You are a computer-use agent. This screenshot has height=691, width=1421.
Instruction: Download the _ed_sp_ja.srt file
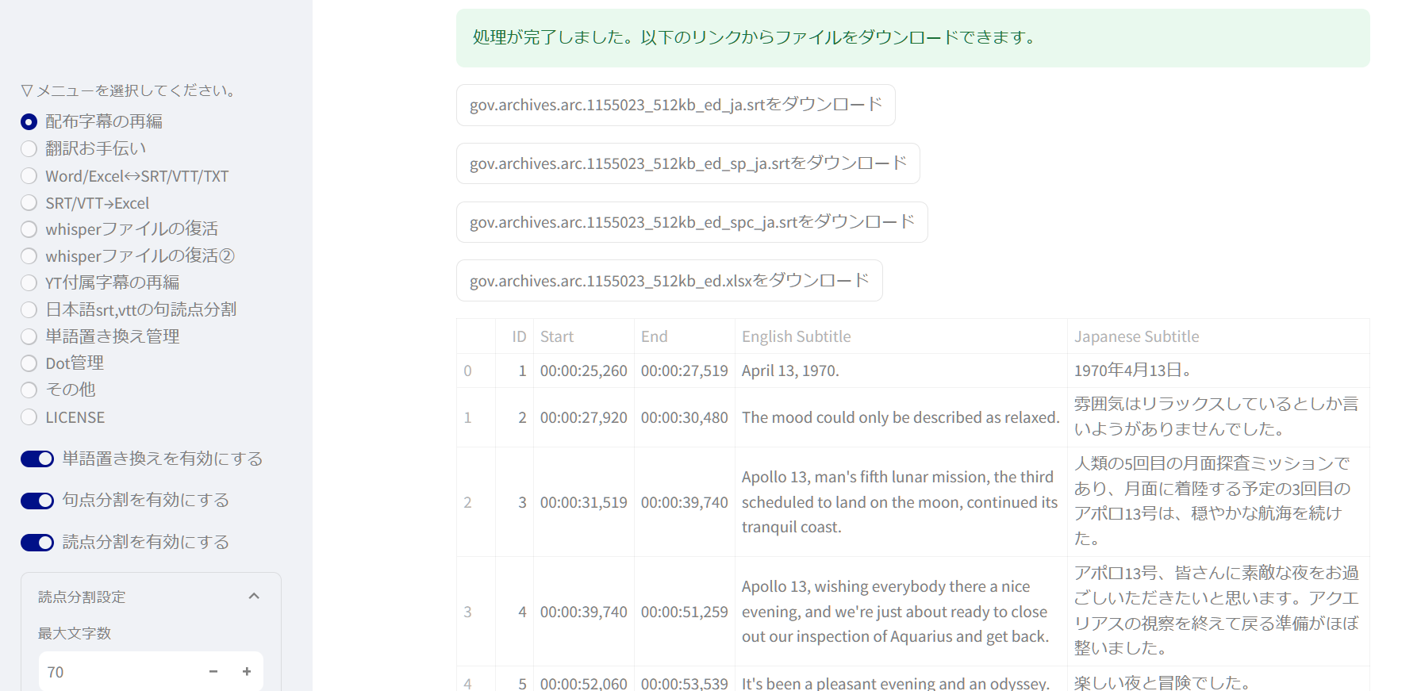coord(687,163)
